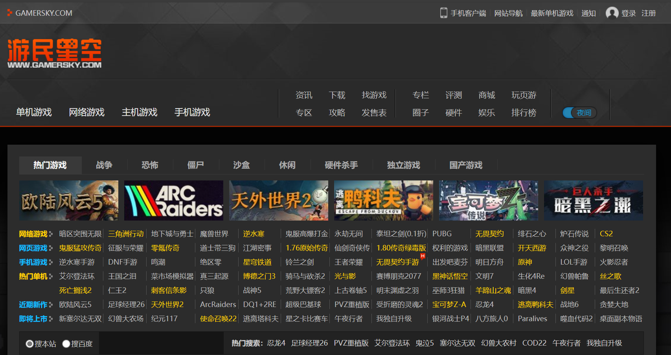Viewport: 671px width, 355px height.
Task: Open the ARC Raiders game thumbnail
Action: [x=173, y=200]
